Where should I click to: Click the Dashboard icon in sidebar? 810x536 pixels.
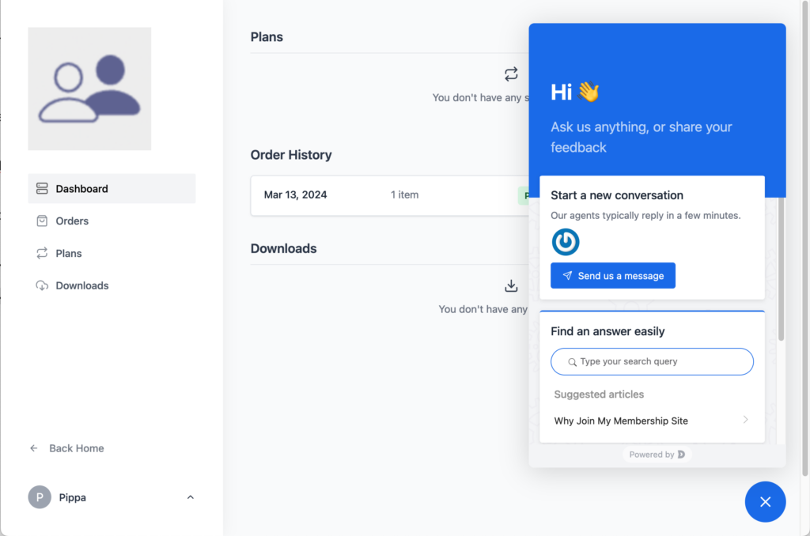point(42,189)
